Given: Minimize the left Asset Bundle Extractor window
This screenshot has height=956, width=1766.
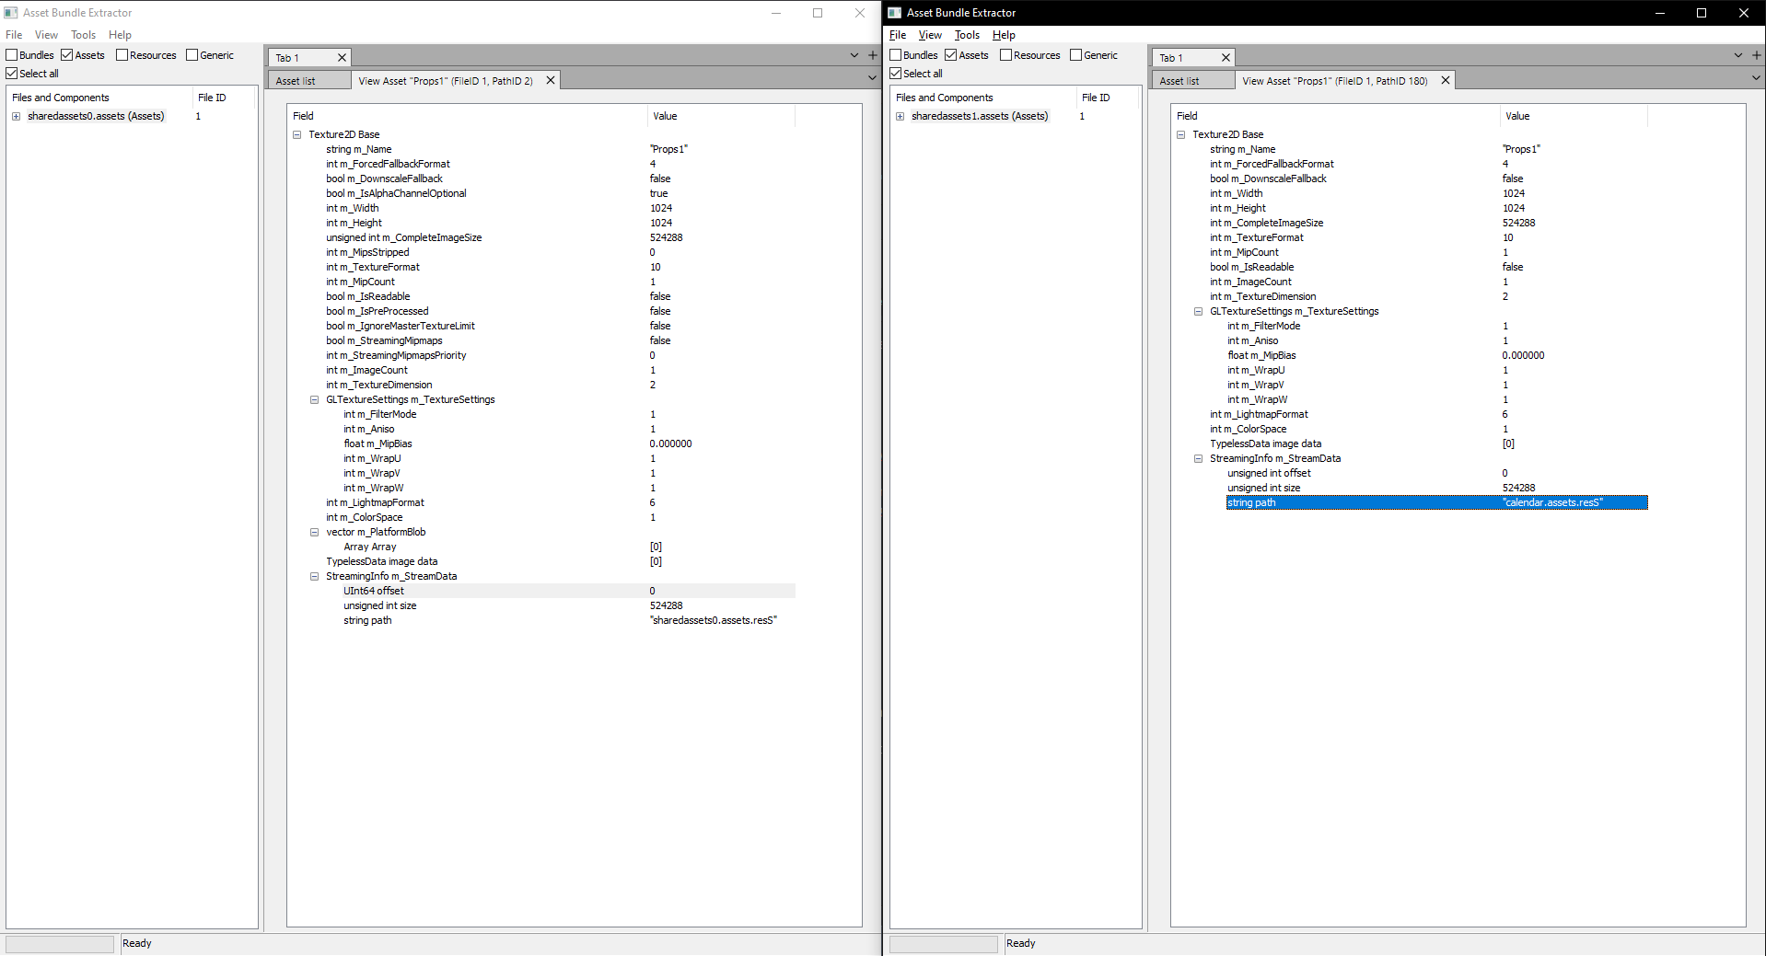Looking at the screenshot, I should click(x=776, y=13).
